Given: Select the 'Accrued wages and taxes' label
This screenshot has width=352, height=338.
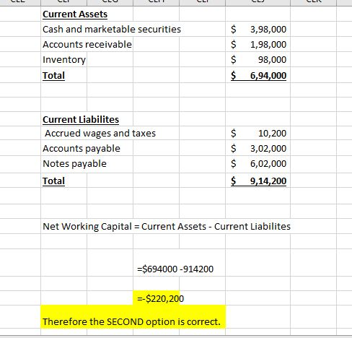Looking at the screenshot, I should click(100, 134).
